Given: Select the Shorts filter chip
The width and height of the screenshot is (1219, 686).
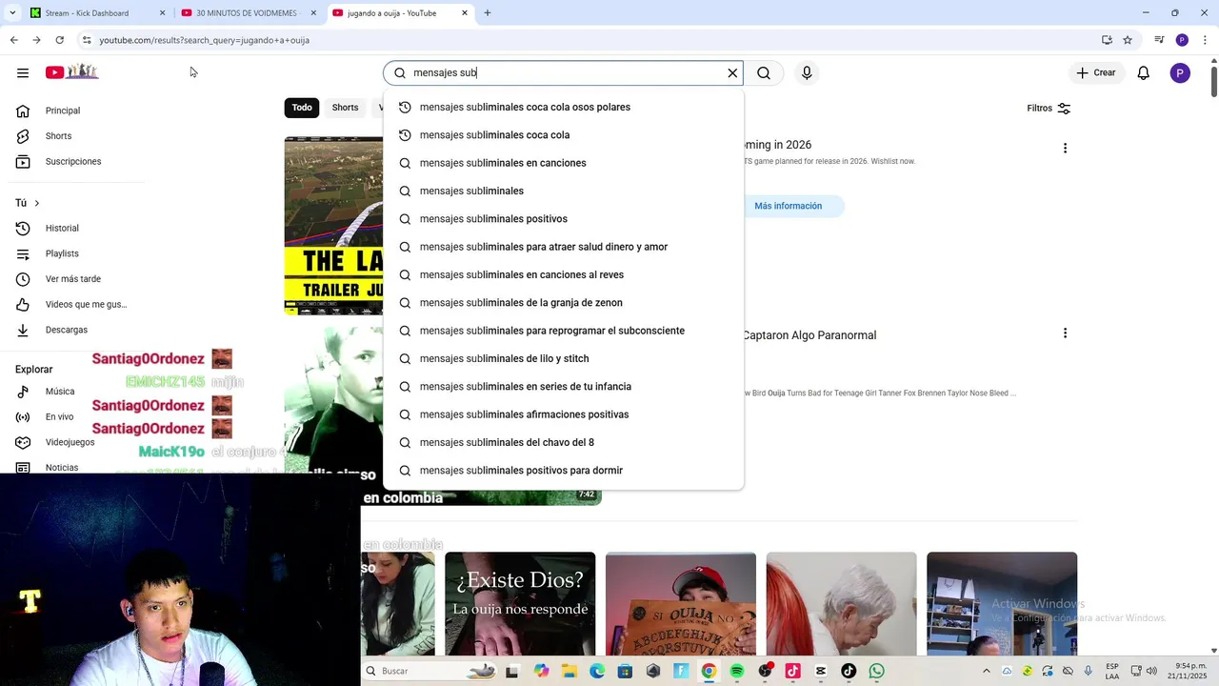Looking at the screenshot, I should (x=345, y=108).
